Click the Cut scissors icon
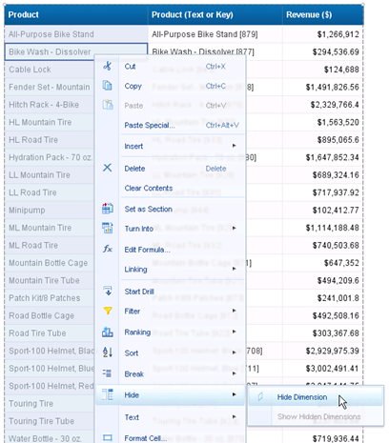Screen dimensions: 389x443 tap(108, 66)
